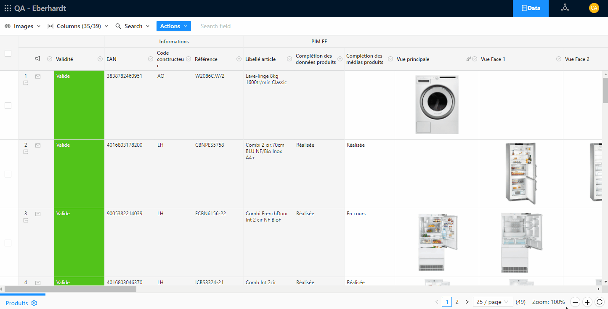608x309 pixels.
Task: Open the app launcher grid icon
Action: click(x=8, y=8)
